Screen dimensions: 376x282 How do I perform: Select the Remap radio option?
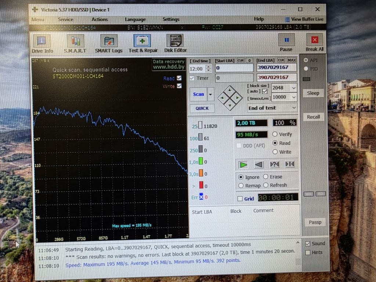tap(241, 185)
